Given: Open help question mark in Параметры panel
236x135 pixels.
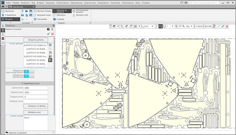Looking at the screenshot, I should click(48, 29).
